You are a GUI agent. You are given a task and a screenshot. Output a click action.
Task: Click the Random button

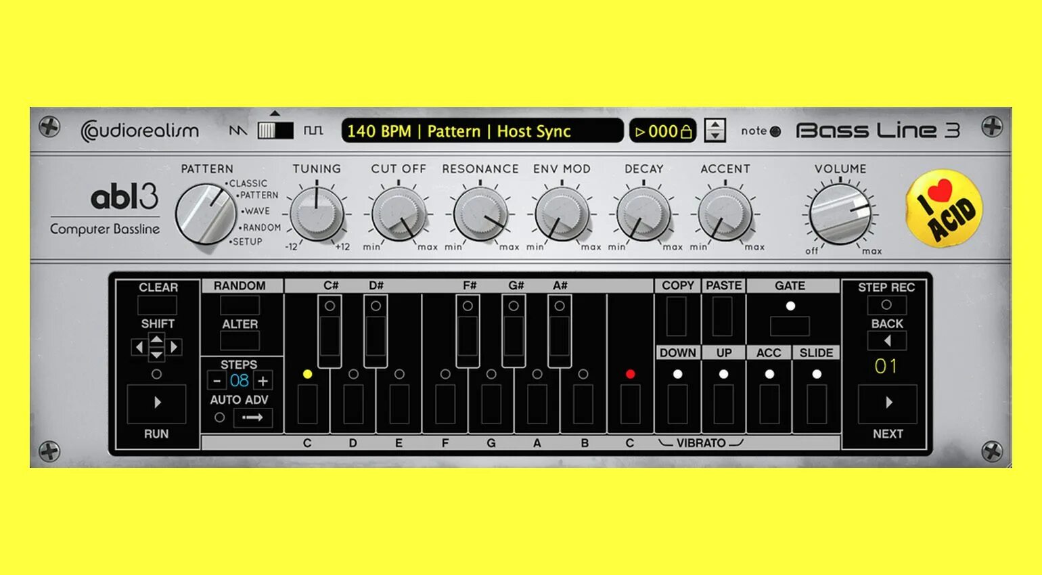tap(240, 306)
